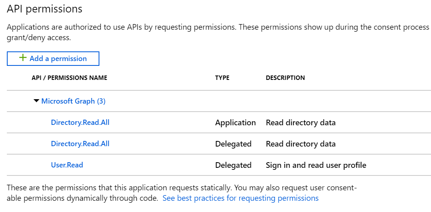Viewport: 431px width, 212px height.
Task: Click the Application row's "Read directory data" description
Action: pos(301,122)
